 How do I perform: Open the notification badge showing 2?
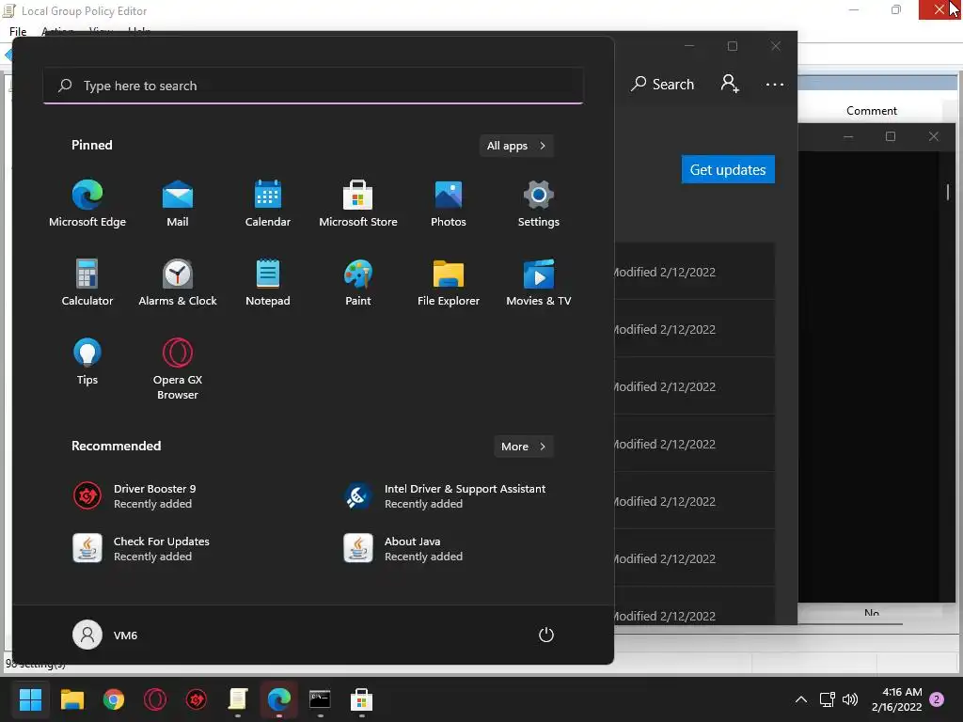[936, 699]
